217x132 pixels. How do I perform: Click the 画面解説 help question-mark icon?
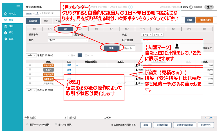coord(191,7)
